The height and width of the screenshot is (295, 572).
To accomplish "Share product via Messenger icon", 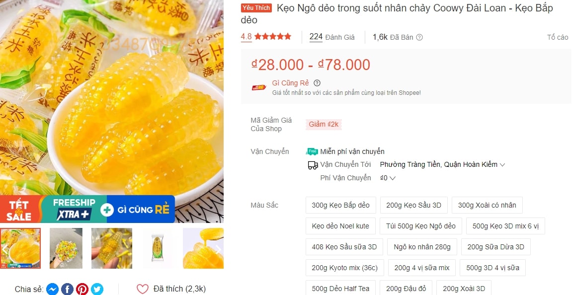I will [53, 289].
